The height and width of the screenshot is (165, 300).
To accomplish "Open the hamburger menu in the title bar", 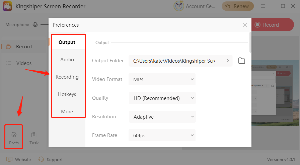I will 263,6.
